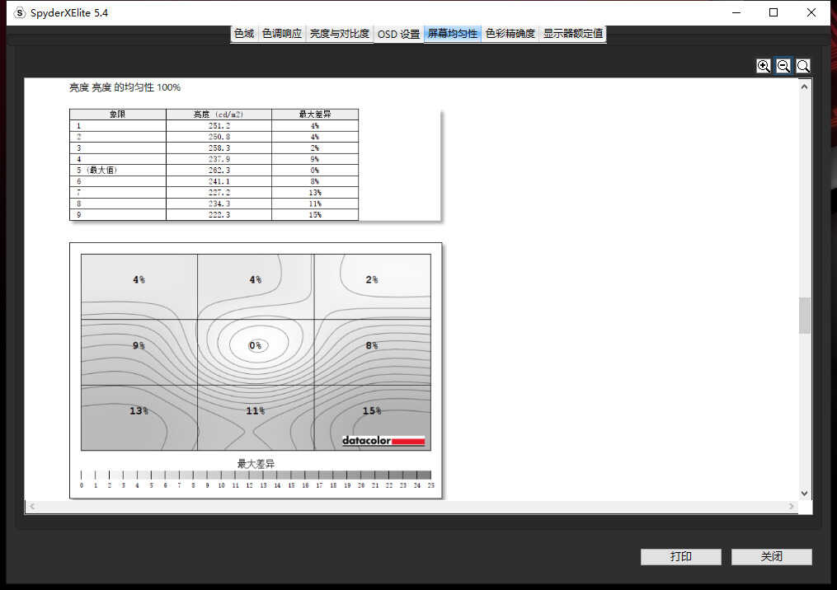
Task: Reset zoom with the plain magnifier icon
Action: [x=803, y=66]
